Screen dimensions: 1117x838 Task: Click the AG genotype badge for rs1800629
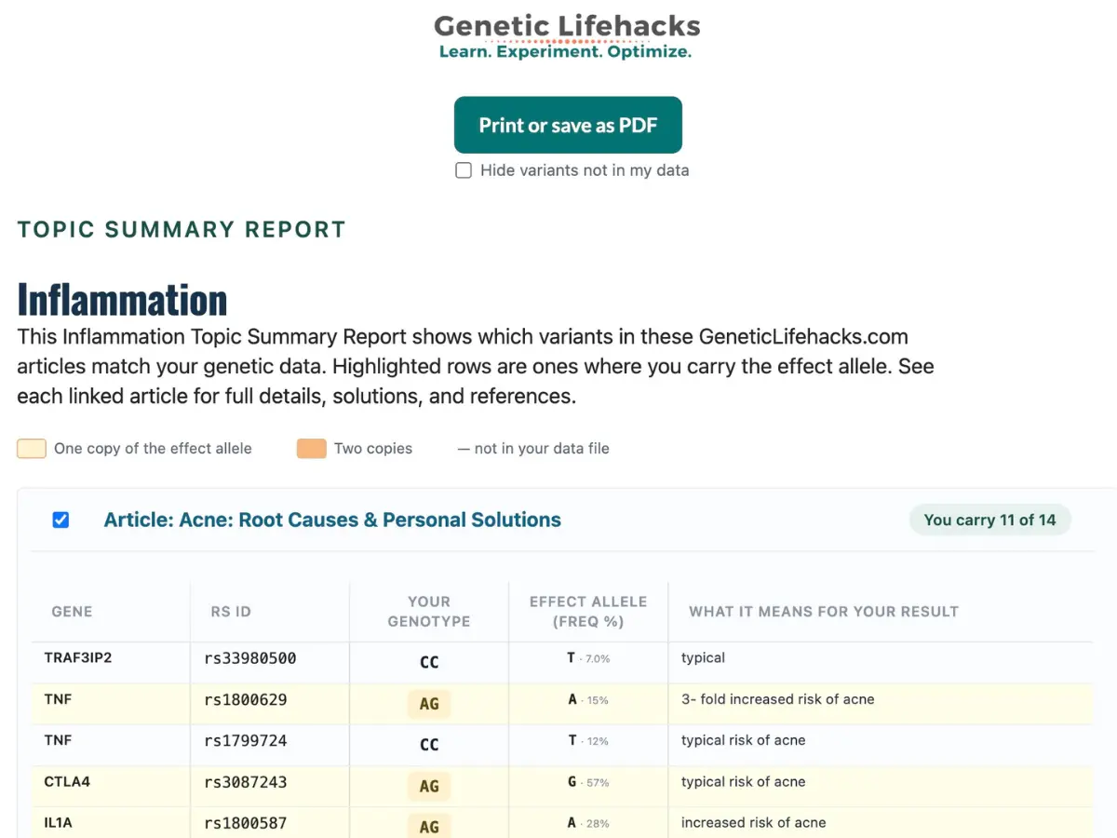429,704
